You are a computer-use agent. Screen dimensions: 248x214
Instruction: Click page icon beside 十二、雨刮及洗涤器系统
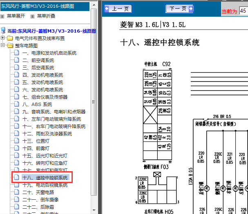[x=17, y=133]
